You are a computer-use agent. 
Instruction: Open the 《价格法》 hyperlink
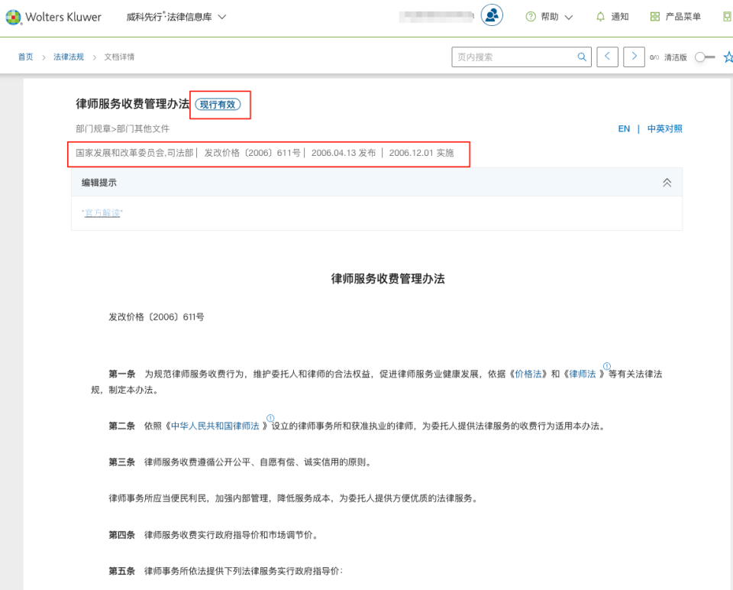pyautogui.click(x=528, y=374)
